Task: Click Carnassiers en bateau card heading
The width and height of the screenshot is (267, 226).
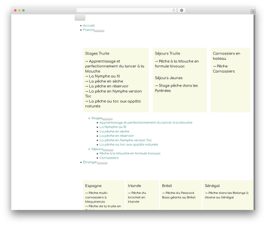Action: [x=226, y=56]
